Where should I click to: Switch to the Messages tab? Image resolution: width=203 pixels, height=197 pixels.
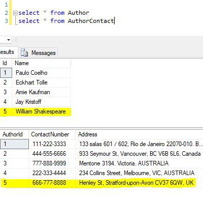[39, 53]
